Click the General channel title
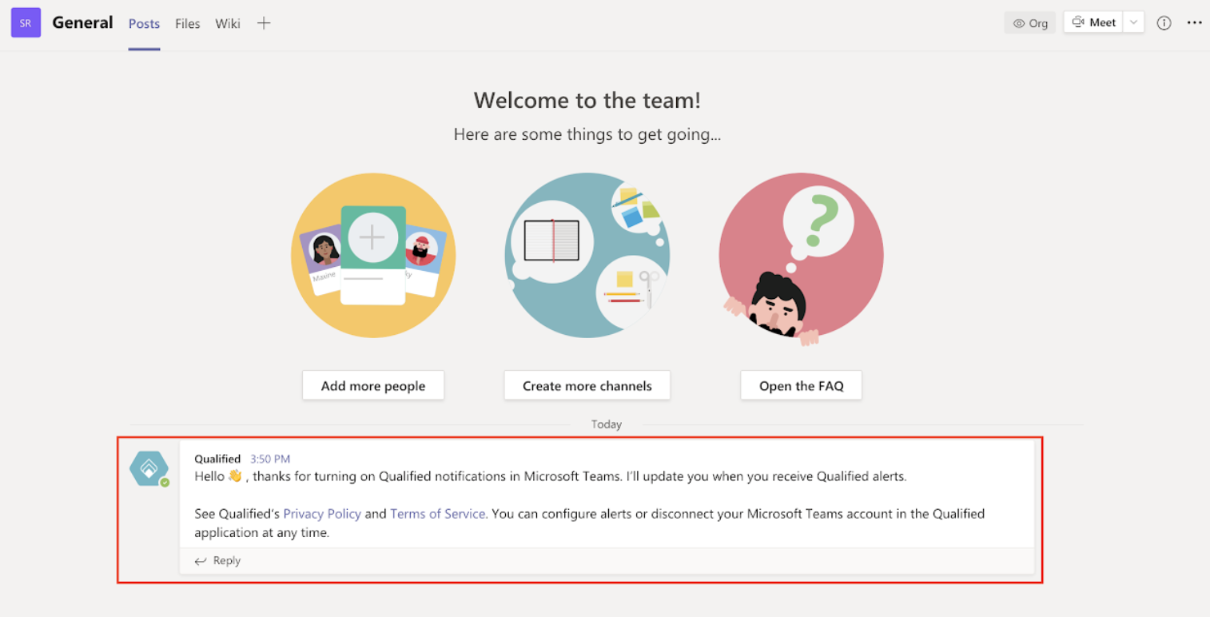The height and width of the screenshot is (617, 1210). coord(82,22)
